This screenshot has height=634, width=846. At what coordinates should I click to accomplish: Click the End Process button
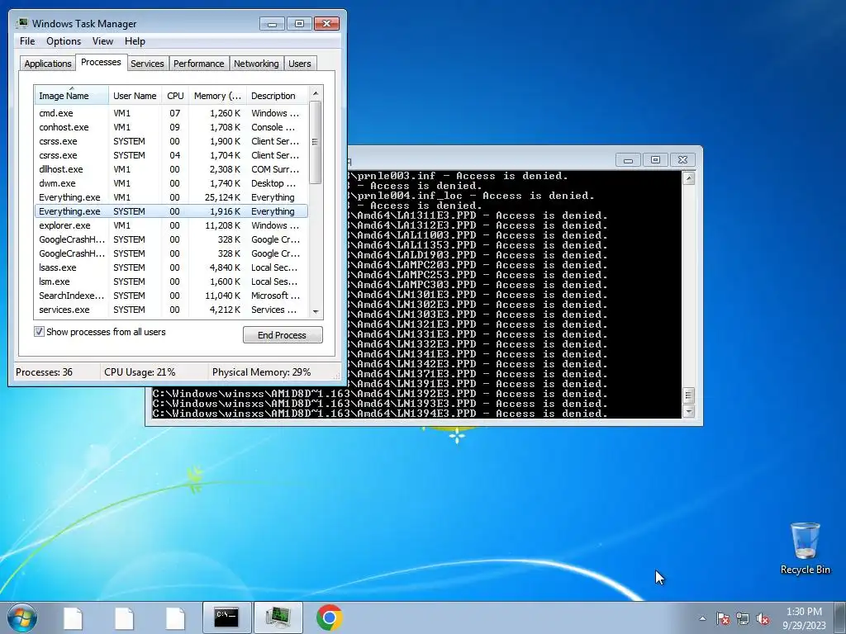pyautogui.click(x=283, y=335)
